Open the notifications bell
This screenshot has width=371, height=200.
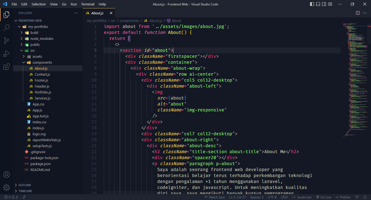(365, 197)
